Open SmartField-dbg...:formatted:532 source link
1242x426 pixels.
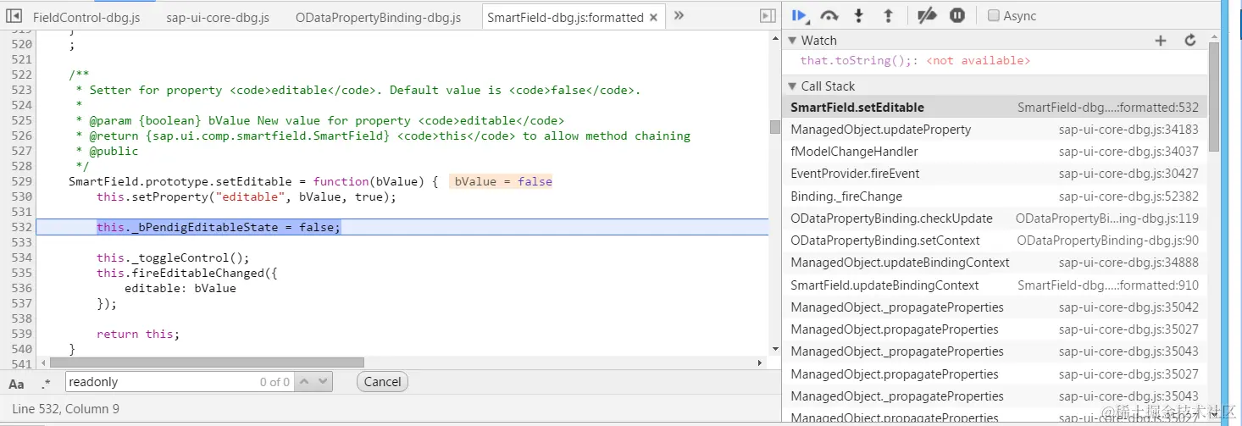1108,108
